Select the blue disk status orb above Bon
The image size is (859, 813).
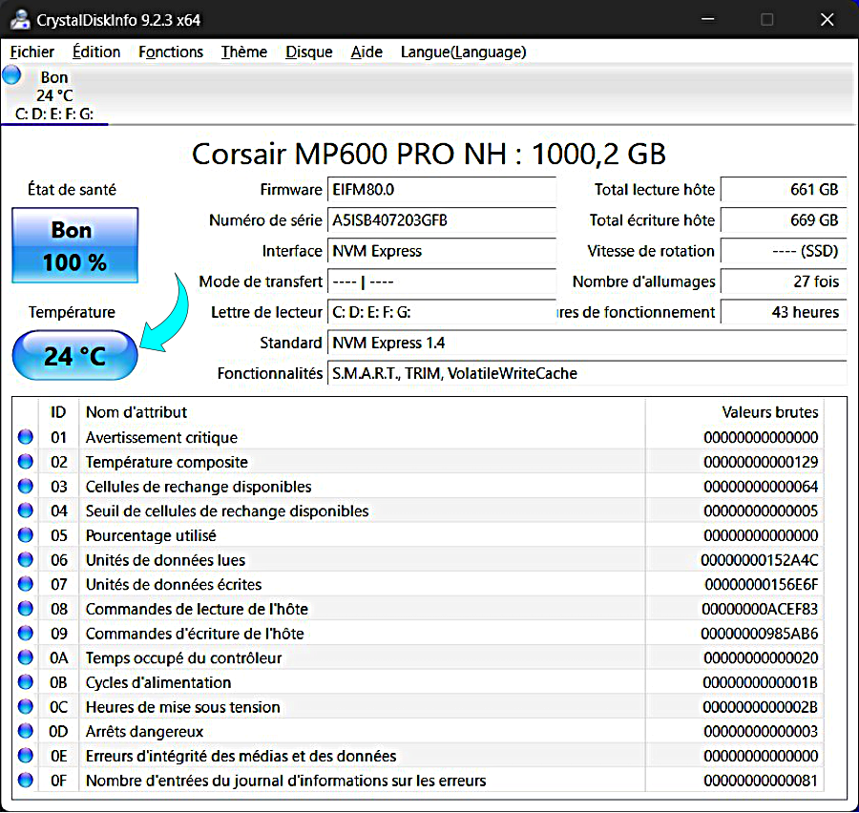[x=11, y=74]
